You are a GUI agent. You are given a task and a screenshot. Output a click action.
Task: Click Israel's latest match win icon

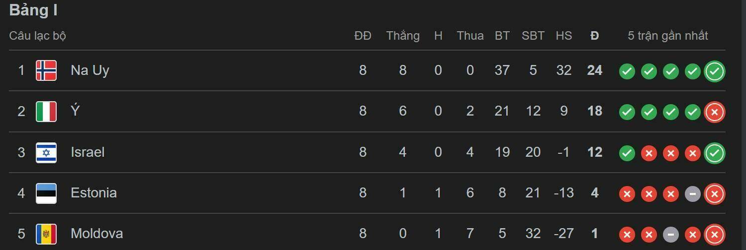714,153
